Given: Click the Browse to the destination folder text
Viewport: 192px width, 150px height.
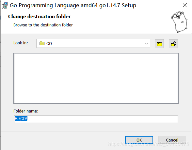Looking at the screenshot, I should point(43,25).
